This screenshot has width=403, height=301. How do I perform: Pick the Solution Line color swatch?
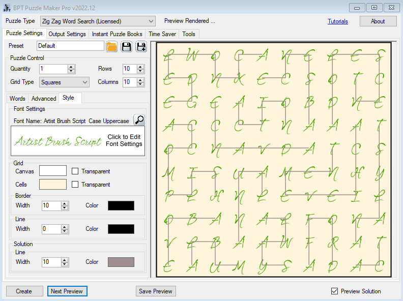click(121, 262)
